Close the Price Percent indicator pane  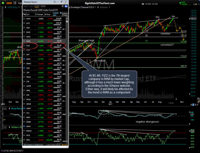[5, 109]
